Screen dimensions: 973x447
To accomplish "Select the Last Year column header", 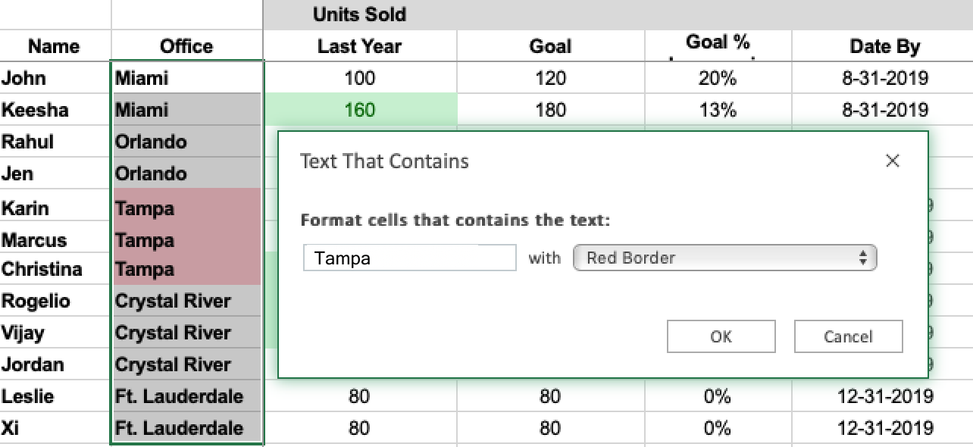I will click(x=359, y=46).
